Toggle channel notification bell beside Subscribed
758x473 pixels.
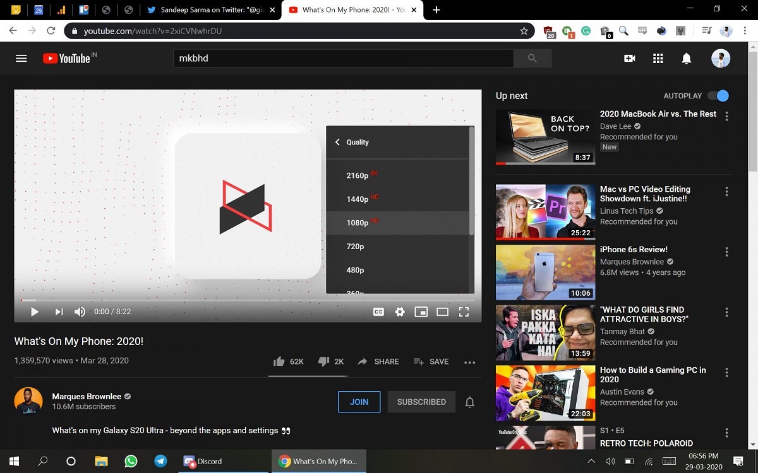click(469, 402)
